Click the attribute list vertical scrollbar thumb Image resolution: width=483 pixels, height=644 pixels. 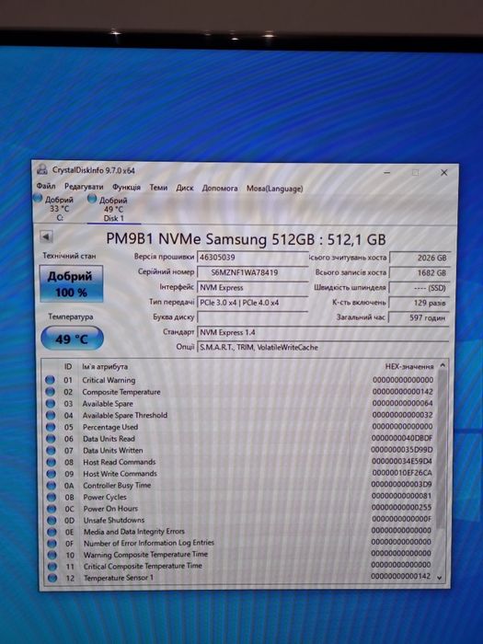442,448
